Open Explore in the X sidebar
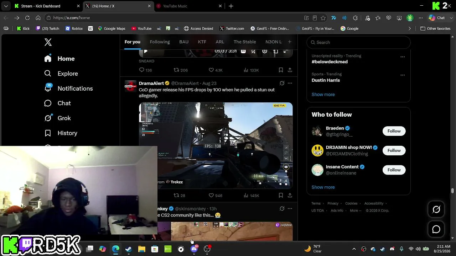Screen dimensions: 456x256 pyautogui.click(x=61, y=74)
